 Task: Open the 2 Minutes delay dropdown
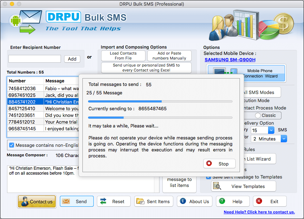pos(284,139)
